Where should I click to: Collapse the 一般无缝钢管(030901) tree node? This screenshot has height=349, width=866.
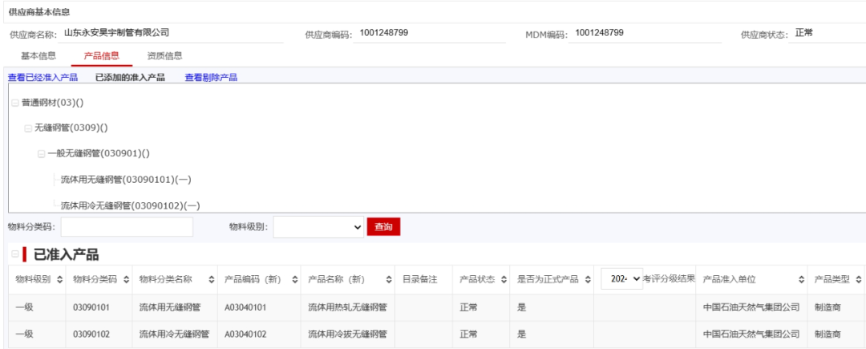41,153
